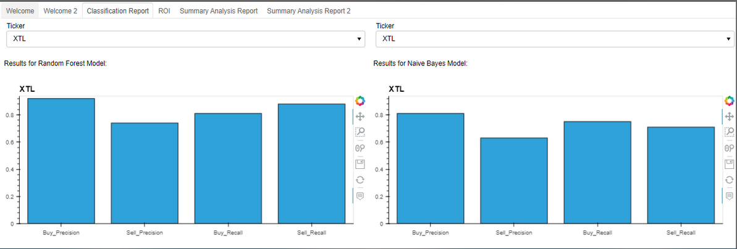Open Summary Analysis Report 2 tab

tap(308, 10)
